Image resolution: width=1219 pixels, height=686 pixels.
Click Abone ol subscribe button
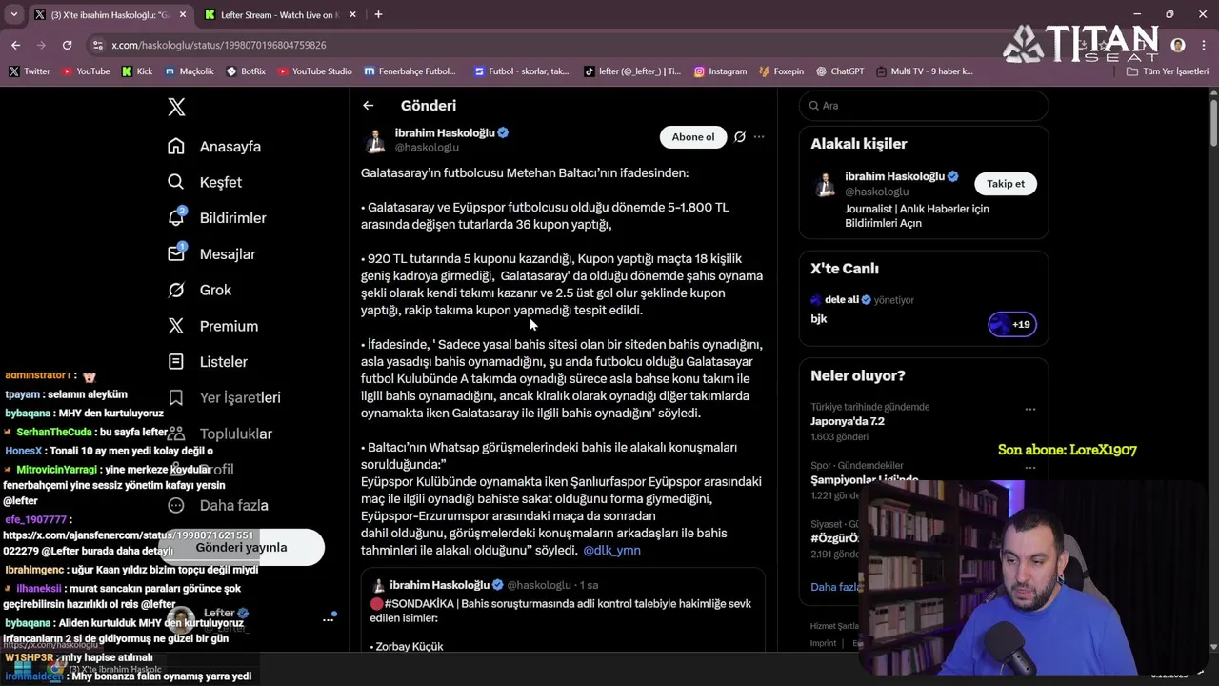(692, 137)
